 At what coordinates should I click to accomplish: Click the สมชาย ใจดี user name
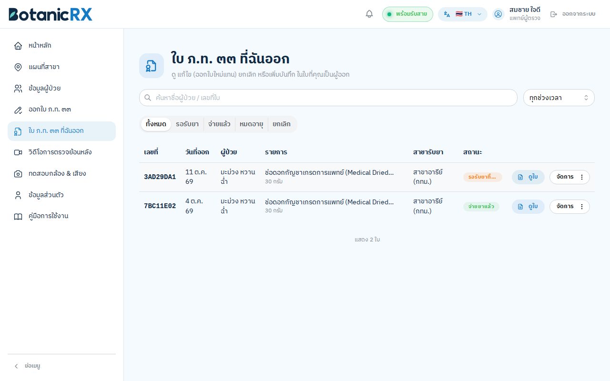point(525,10)
